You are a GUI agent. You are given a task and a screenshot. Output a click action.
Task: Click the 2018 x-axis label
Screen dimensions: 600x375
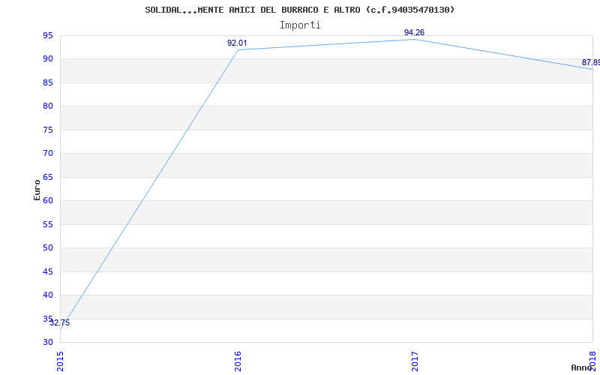coord(592,361)
